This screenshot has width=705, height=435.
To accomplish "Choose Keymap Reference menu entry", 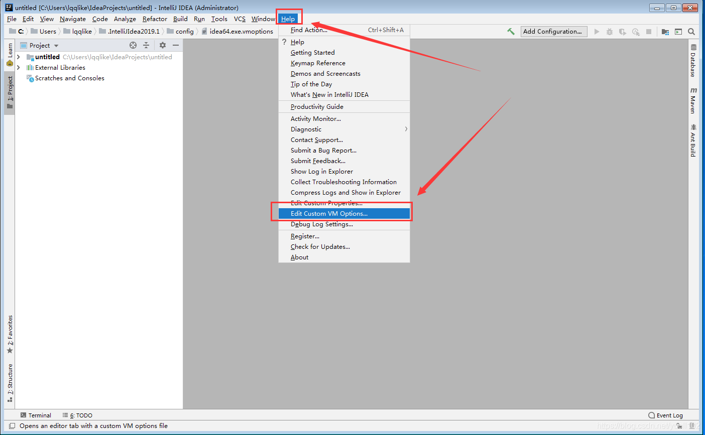I will [x=344, y=63].
